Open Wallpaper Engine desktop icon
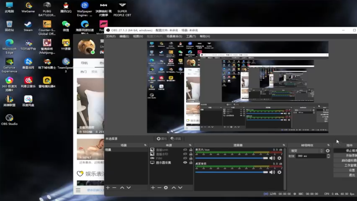This screenshot has height=201, width=357. [x=84, y=9]
